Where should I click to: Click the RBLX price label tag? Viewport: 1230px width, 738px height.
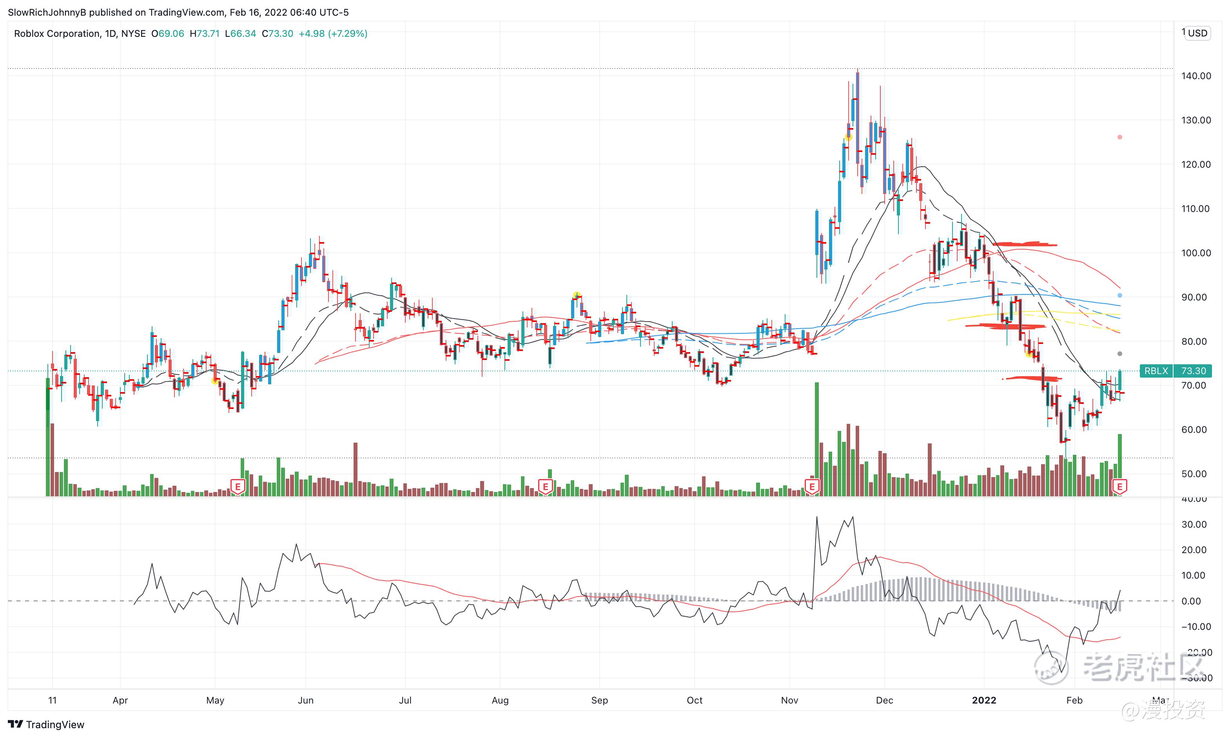coord(1156,371)
